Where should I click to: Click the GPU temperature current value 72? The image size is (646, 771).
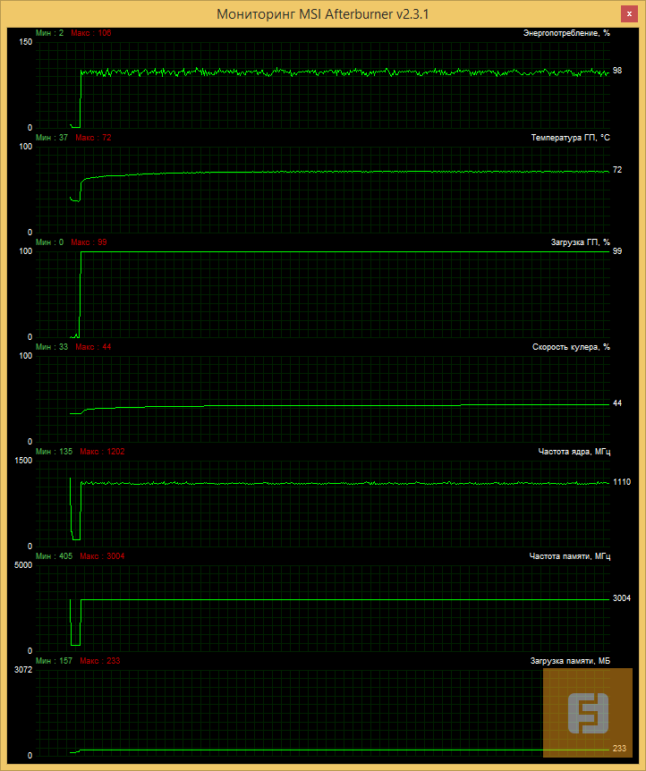coord(617,170)
